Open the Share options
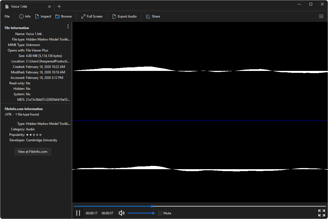Viewport: 328px width, 219px height. [x=153, y=16]
